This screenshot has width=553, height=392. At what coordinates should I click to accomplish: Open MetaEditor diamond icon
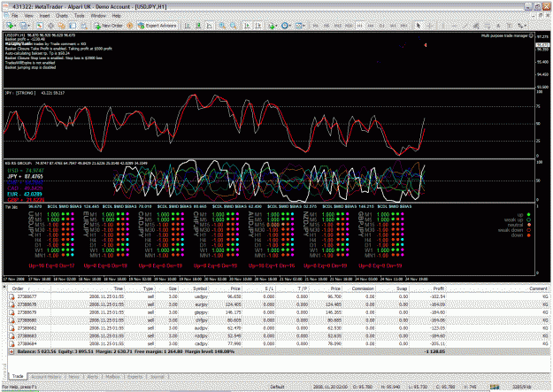129,26
